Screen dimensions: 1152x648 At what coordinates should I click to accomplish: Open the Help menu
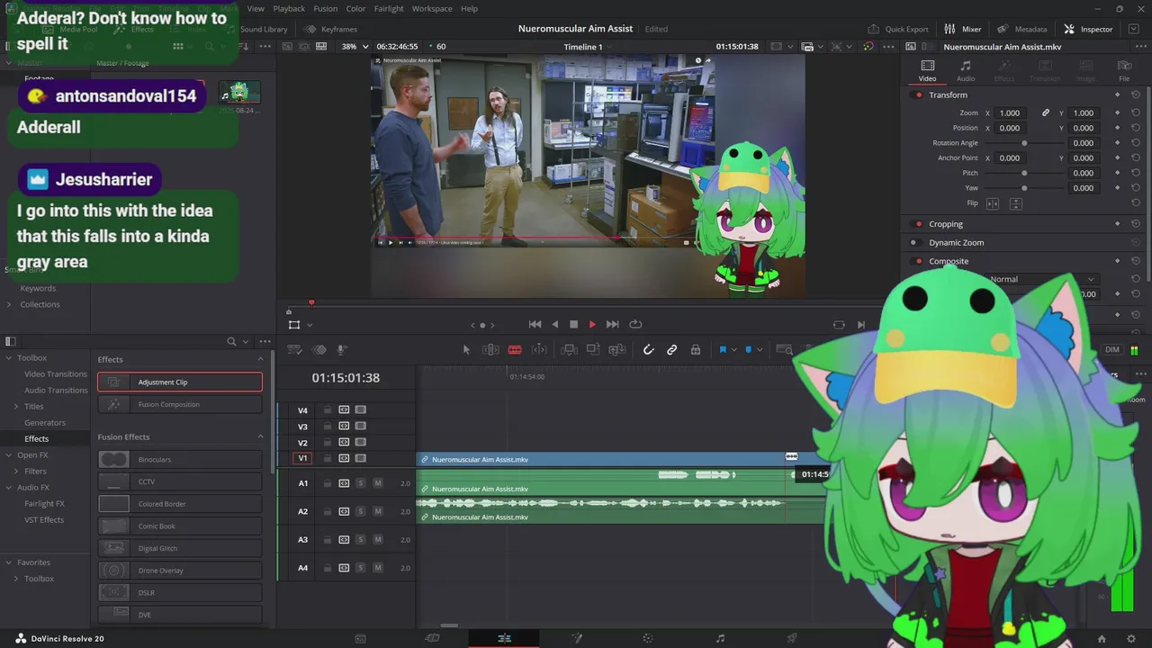469,9
